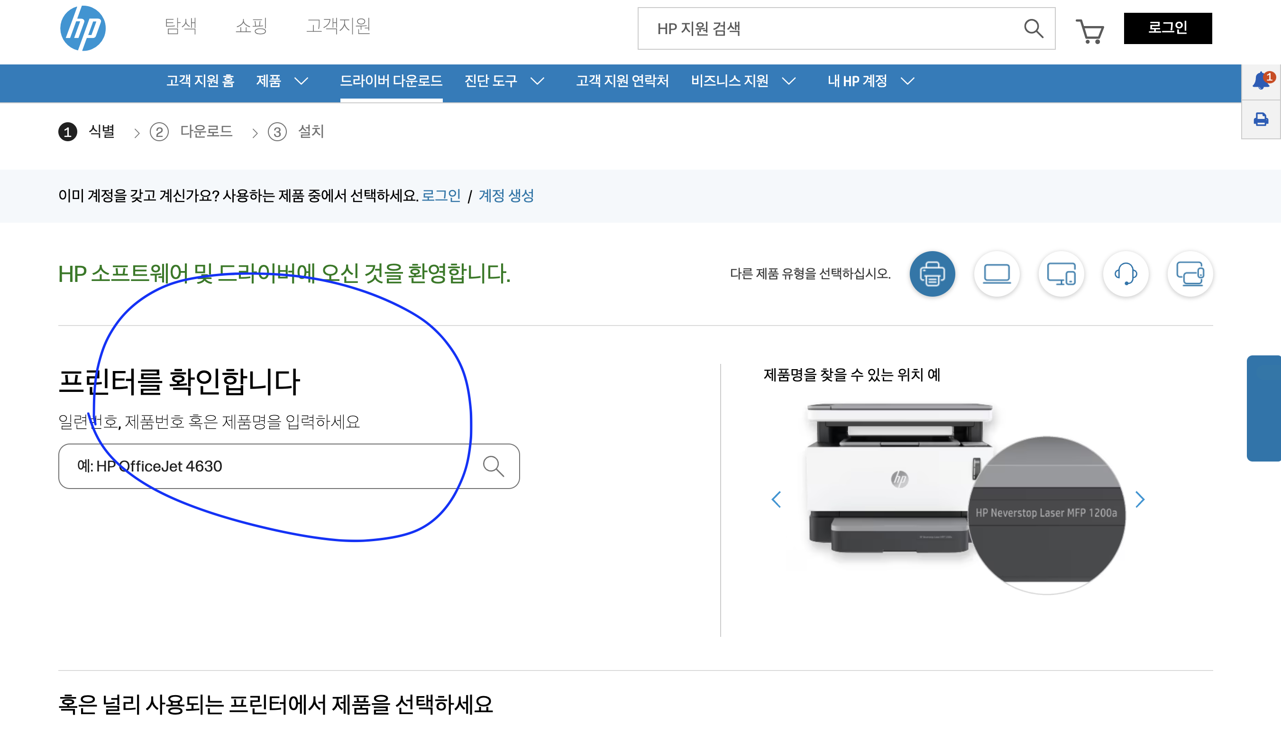Image resolution: width=1281 pixels, height=743 pixels.
Task: Open the shopping cart
Action: pyautogui.click(x=1089, y=31)
